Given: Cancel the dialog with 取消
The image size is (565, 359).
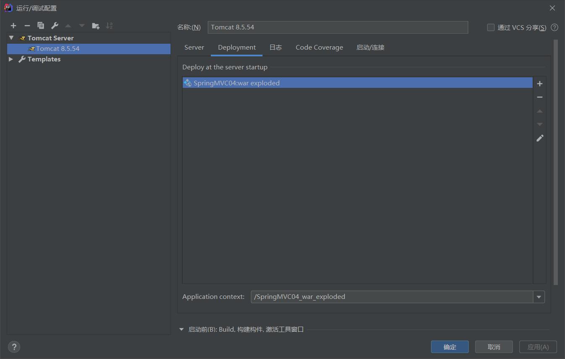Looking at the screenshot, I should (494, 347).
